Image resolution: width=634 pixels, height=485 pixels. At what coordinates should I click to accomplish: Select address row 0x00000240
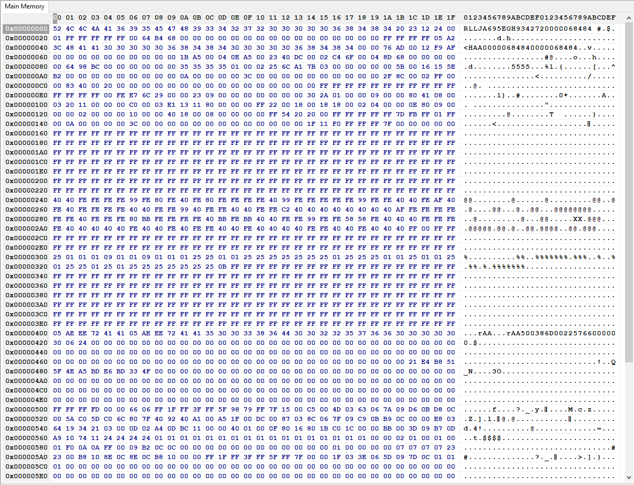[26, 200]
